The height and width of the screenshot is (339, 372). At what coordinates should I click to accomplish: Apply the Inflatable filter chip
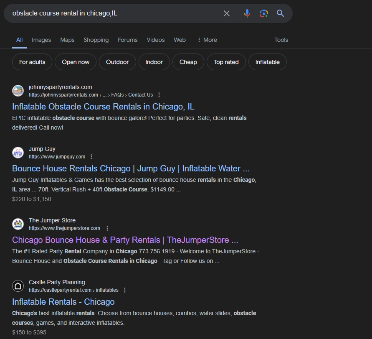click(x=268, y=62)
